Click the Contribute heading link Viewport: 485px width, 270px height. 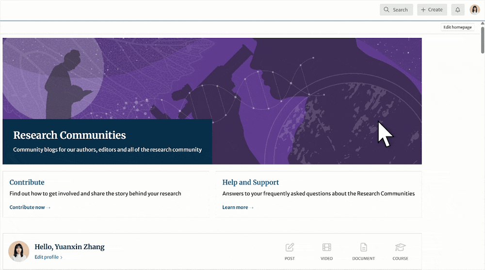pyautogui.click(x=27, y=183)
